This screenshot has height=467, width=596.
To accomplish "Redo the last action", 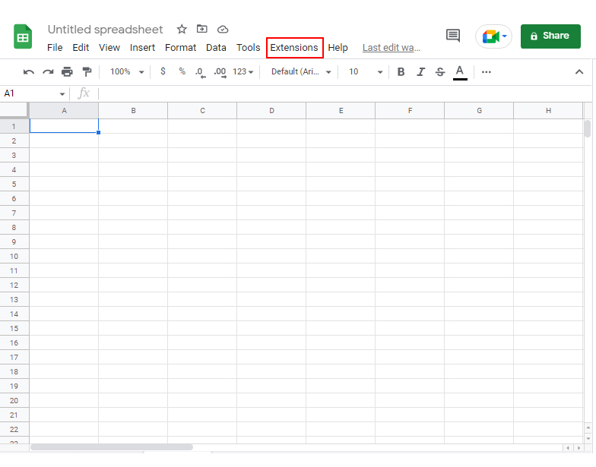I will point(48,71).
